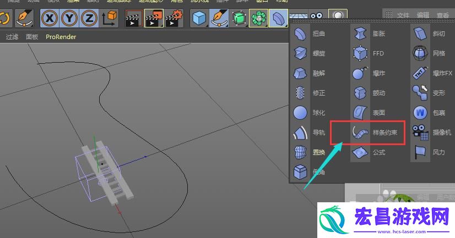Open the green subdivision generators dropdown
Screen dimensions: 455x238
point(239,18)
